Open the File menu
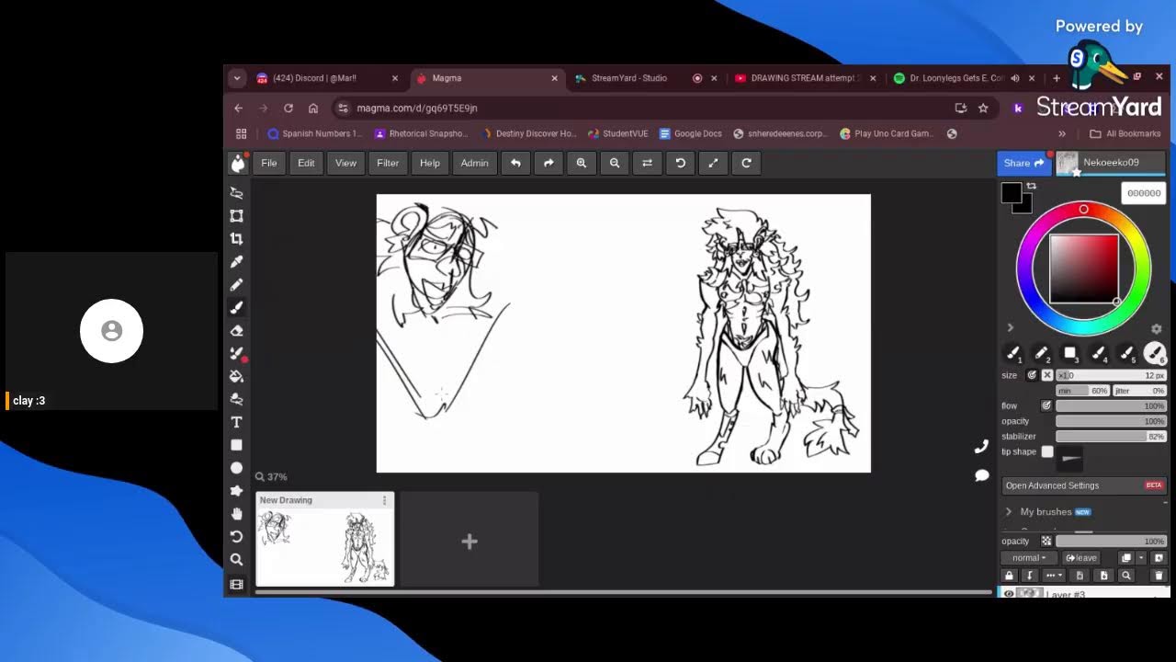 coord(269,163)
